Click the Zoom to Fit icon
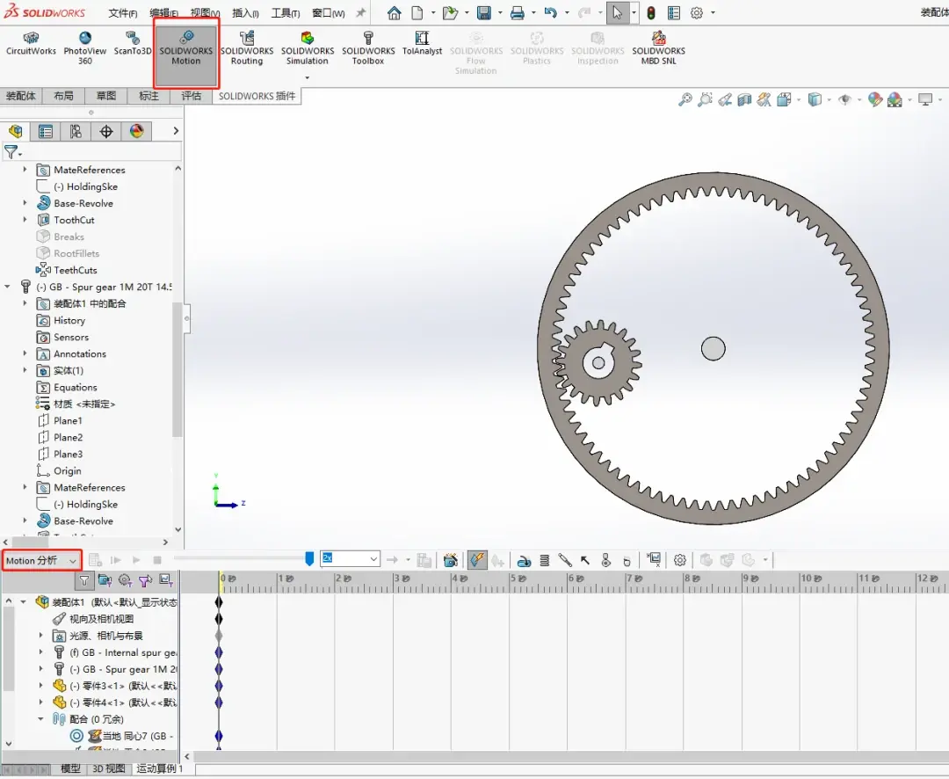This screenshot has height=779, width=949. tap(685, 99)
